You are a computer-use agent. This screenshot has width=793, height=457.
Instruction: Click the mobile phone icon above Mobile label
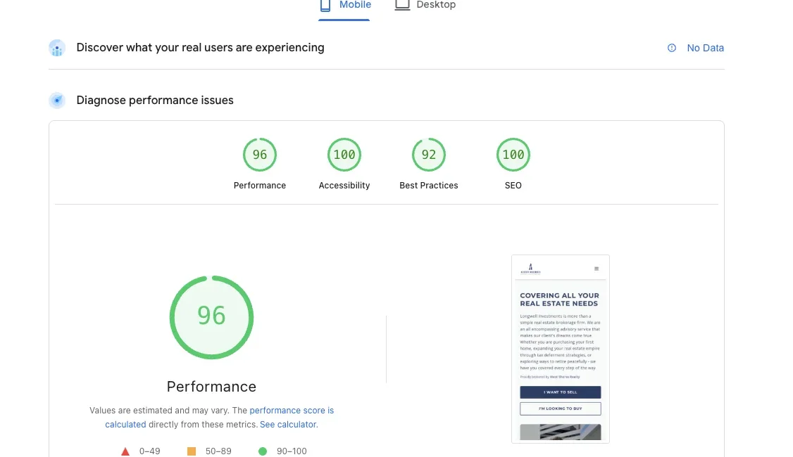[325, 5]
